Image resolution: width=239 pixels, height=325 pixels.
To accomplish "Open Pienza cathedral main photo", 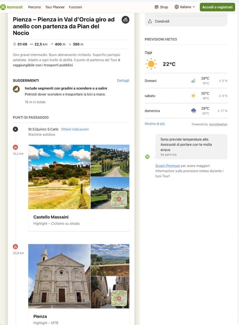I will [59, 276].
